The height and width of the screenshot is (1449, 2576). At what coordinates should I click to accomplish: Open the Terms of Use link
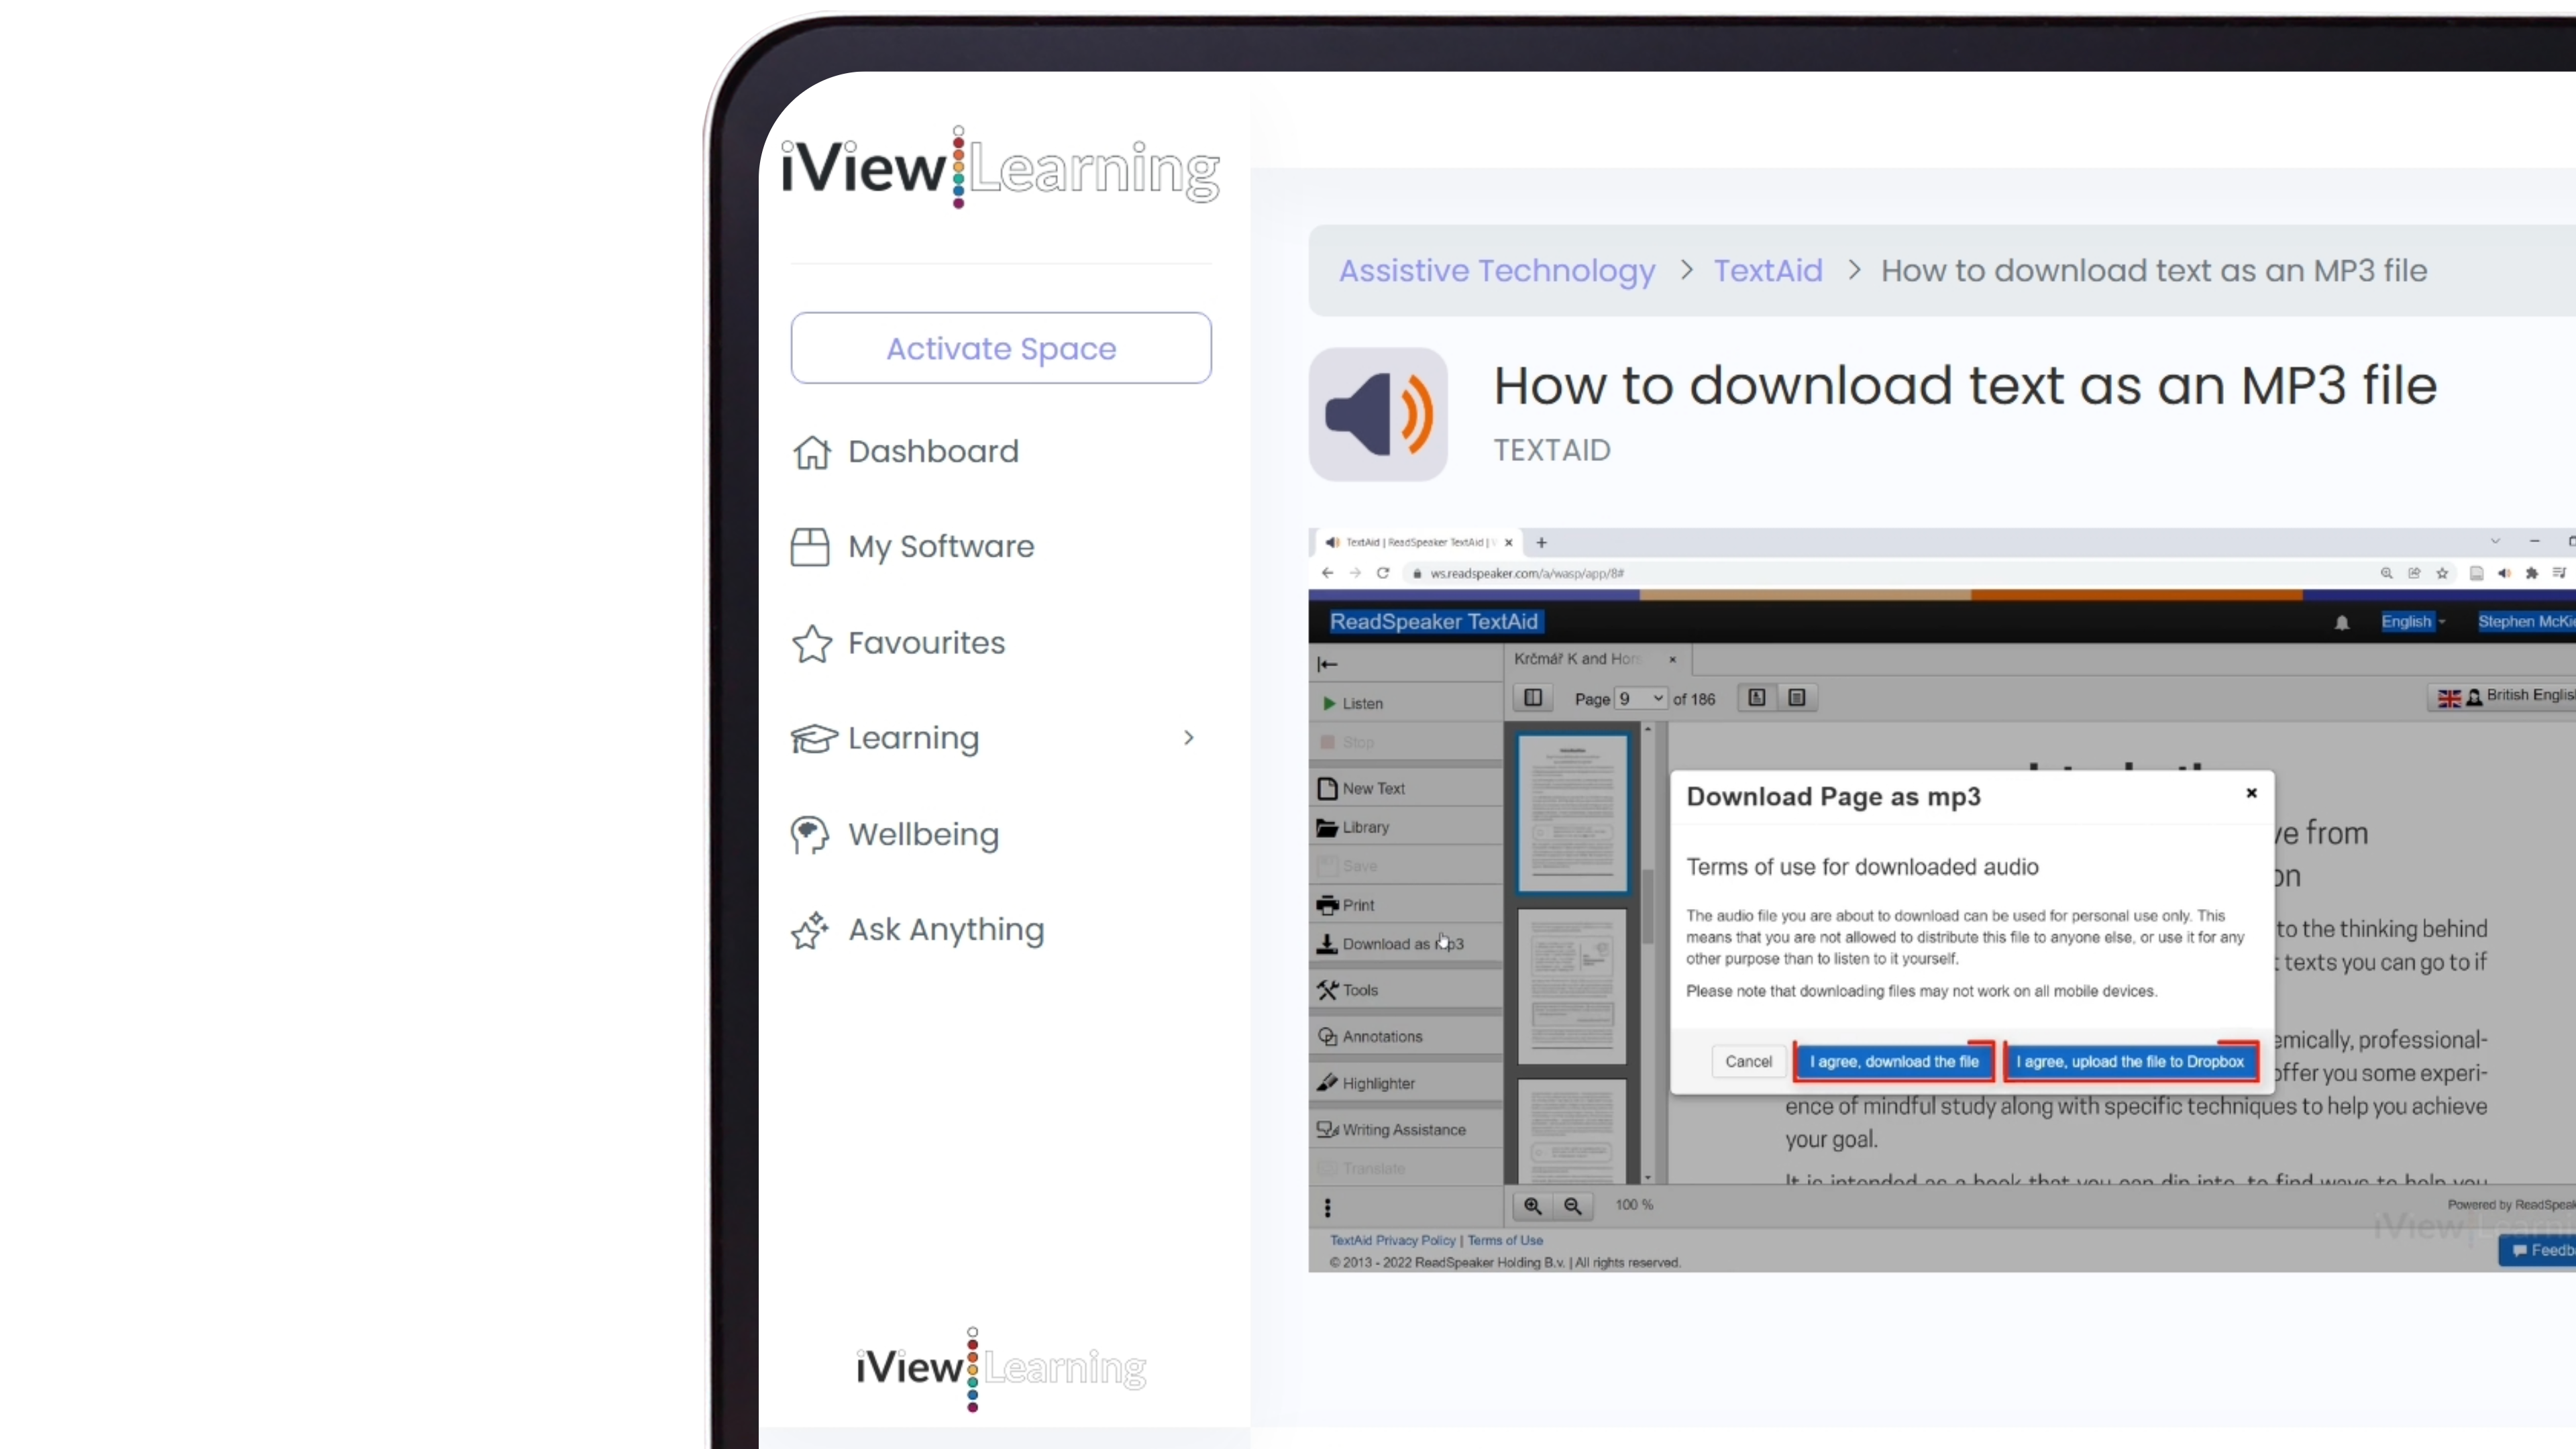coord(1505,1241)
